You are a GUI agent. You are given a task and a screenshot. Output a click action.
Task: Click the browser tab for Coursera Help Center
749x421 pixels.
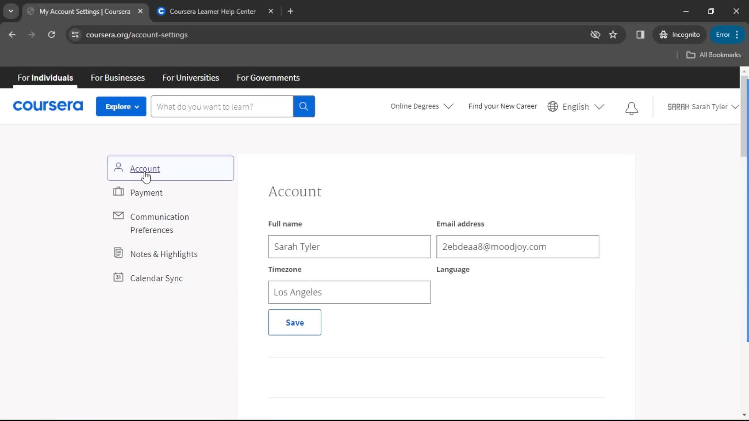(x=213, y=11)
